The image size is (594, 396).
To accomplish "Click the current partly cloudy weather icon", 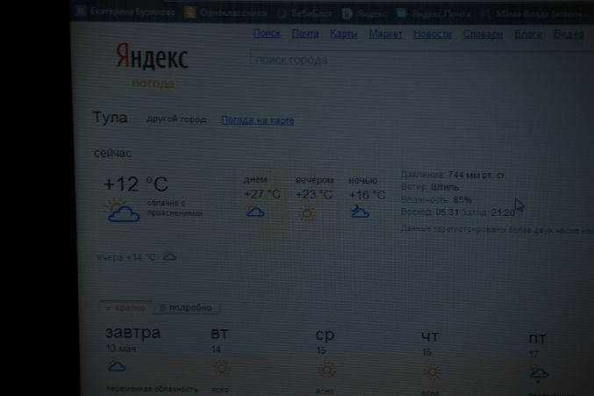I will point(122,212).
